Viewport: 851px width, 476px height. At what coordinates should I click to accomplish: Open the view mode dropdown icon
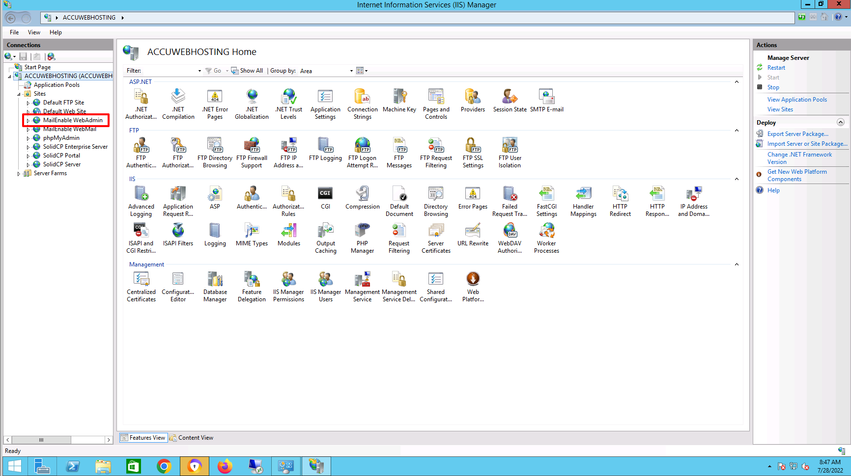point(362,71)
